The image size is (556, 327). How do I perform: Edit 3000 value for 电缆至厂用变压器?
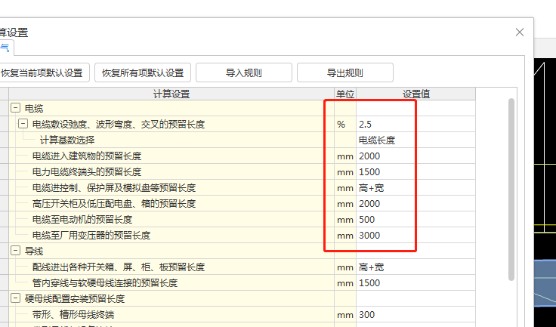point(415,235)
